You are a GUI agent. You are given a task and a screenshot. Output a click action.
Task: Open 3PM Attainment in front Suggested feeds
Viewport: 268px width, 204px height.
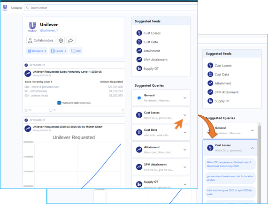tap(152, 60)
